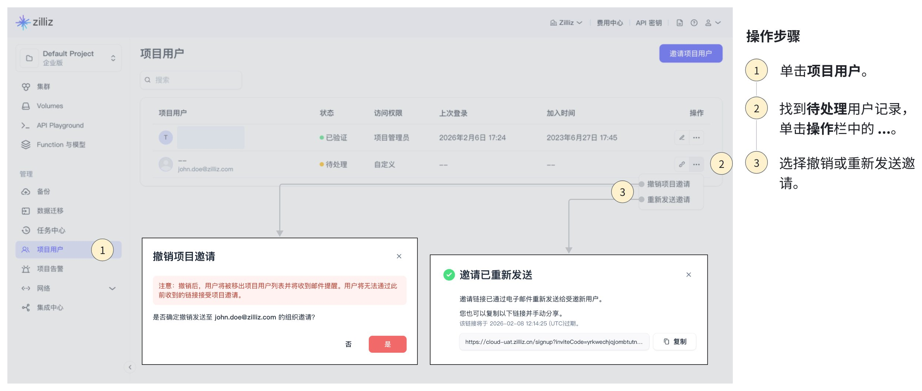Click the copy-link icon for john.doe@zilliz.com
Screen dimensions: 922x391
tap(682, 165)
